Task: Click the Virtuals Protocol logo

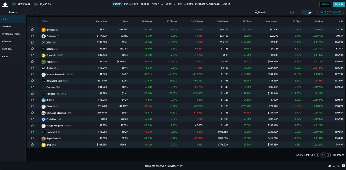Action: tap(44, 74)
